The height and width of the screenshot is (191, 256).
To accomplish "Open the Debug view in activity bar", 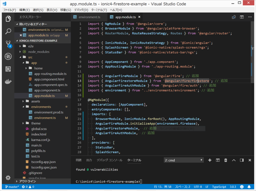I will (8, 56).
